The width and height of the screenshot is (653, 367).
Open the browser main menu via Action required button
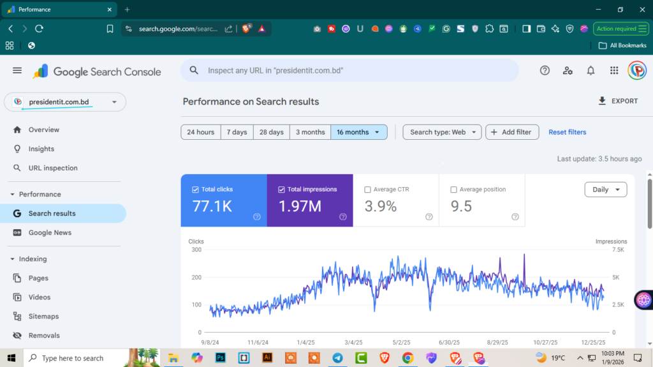(620, 29)
